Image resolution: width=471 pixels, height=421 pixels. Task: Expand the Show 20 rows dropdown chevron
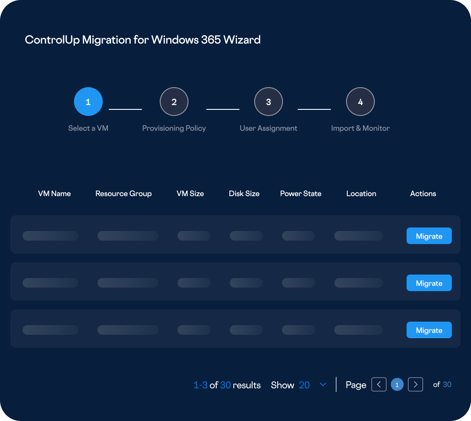(323, 384)
